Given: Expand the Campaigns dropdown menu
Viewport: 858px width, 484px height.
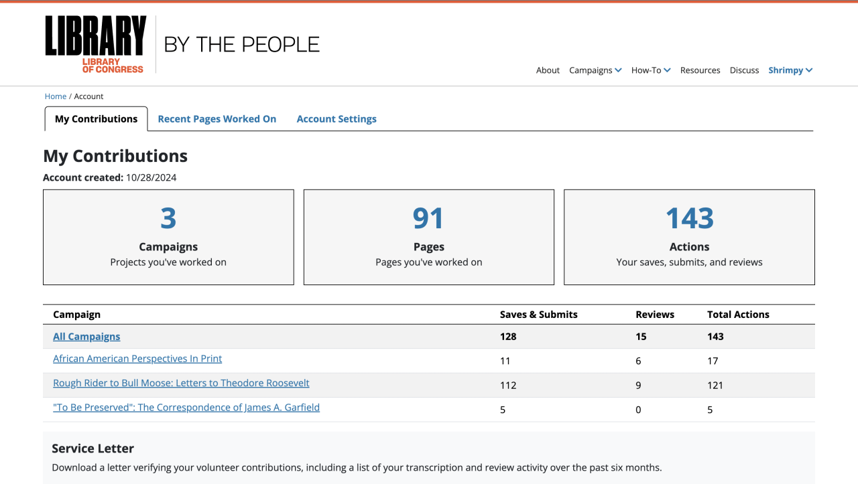Looking at the screenshot, I should (595, 70).
